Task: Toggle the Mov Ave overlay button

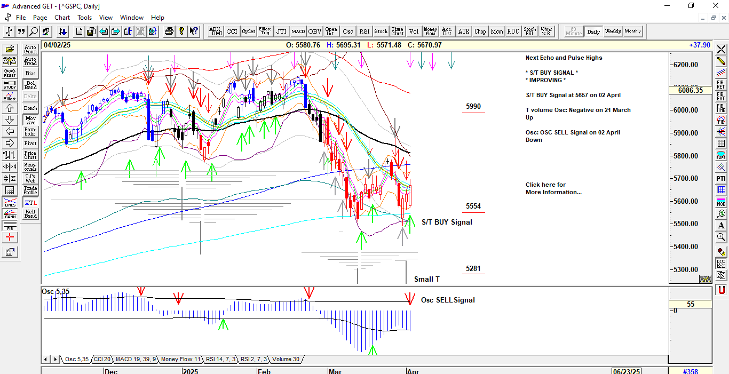Action: pos(30,120)
